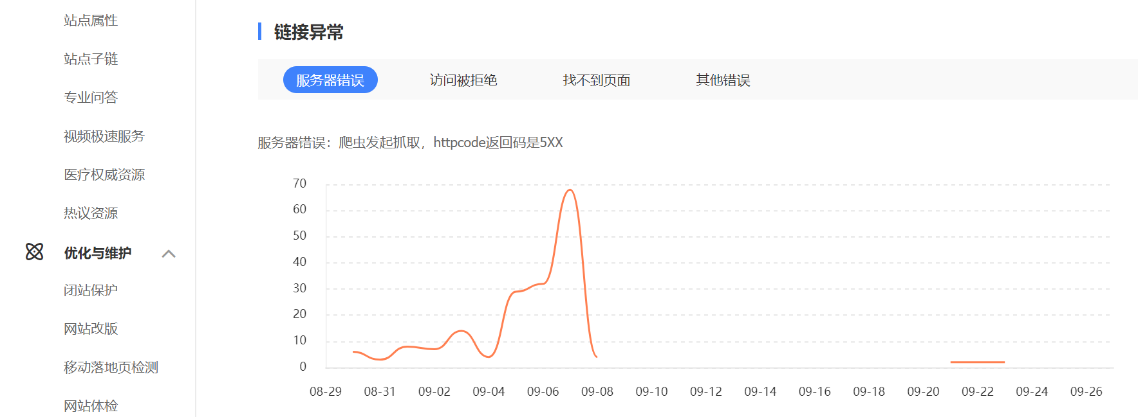Switch to the 找不到页面 tab
1138x417 pixels.
click(597, 80)
